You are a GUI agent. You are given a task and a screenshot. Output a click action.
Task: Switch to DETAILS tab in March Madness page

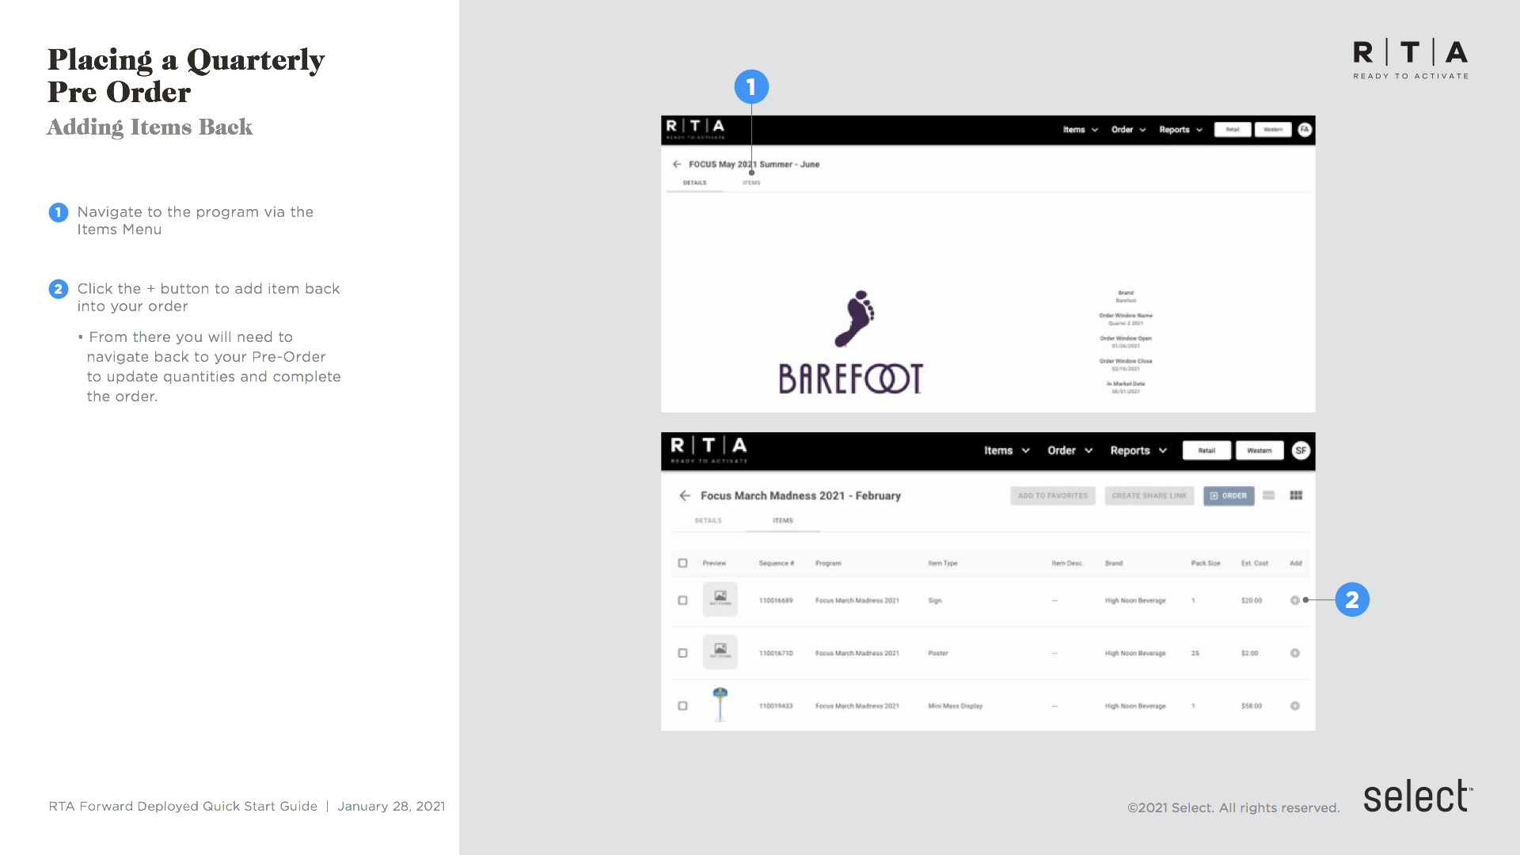708,521
